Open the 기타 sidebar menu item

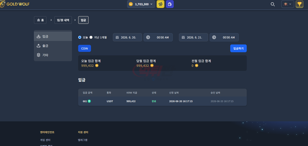(x=53, y=55)
